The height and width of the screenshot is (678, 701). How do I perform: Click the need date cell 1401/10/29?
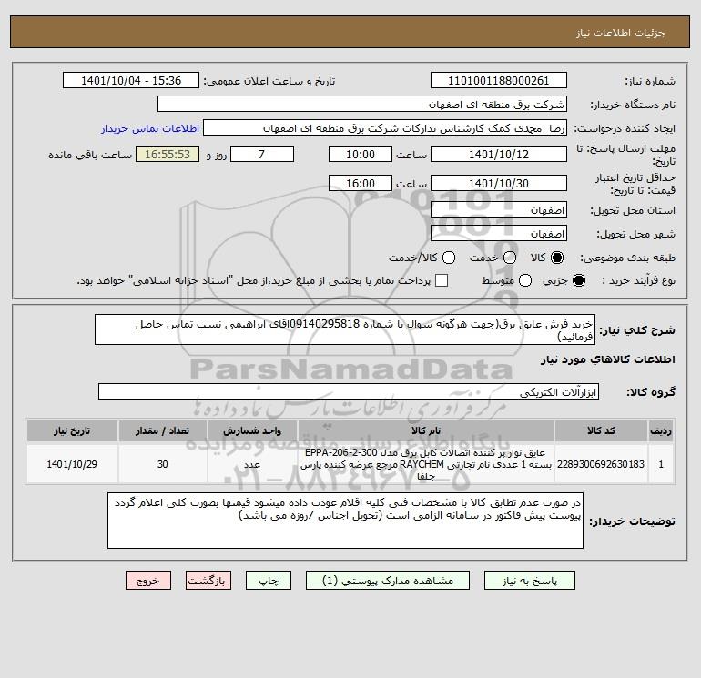72,464
